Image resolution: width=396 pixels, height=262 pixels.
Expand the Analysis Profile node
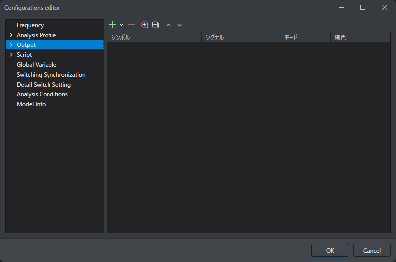tap(11, 35)
